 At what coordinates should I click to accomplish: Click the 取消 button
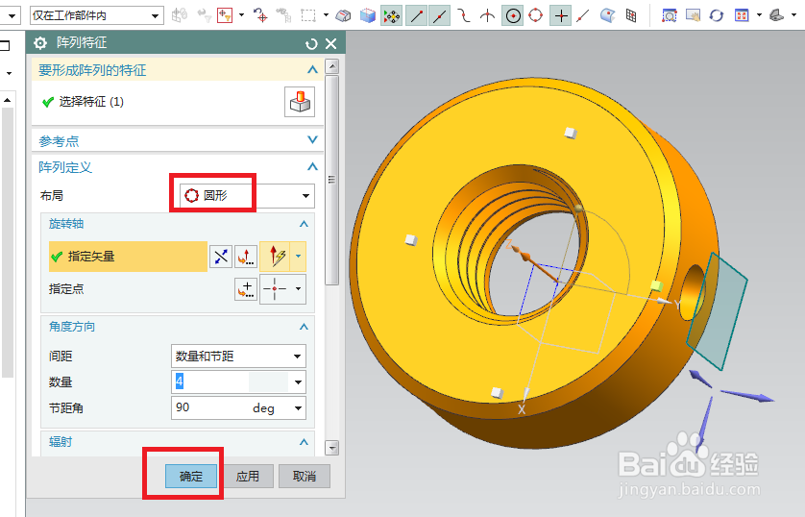(x=305, y=477)
